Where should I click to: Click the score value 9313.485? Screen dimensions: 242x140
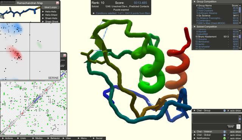point(140,3)
